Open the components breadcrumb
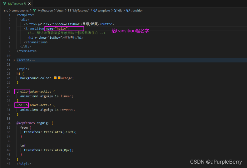Image resolution: width=247 pixels, height=168 pixels. 20,11
